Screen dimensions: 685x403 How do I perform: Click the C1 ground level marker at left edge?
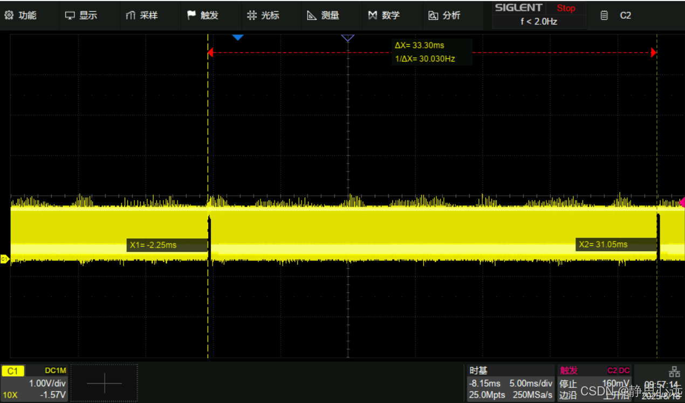coord(4,259)
